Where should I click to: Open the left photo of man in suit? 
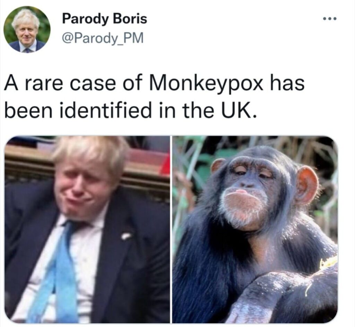87,230
